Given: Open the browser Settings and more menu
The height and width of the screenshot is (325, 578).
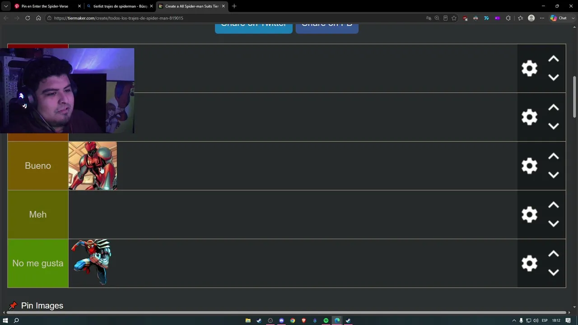Looking at the screenshot, I should click(542, 18).
